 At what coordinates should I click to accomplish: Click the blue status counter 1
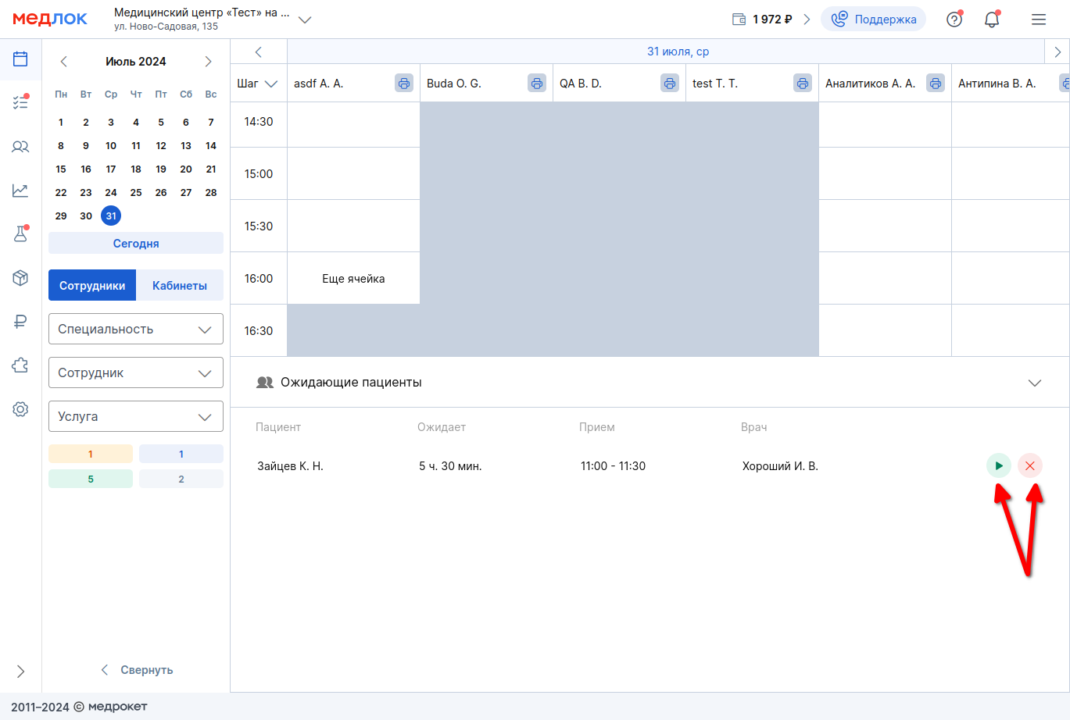click(x=181, y=454)
